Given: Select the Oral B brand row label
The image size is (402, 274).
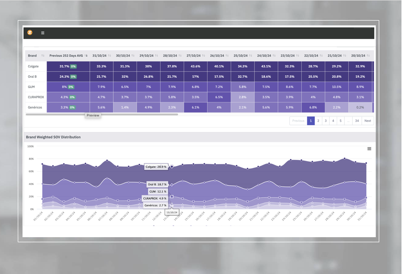Looking at the screenshot, I should click(x=32, y=77).
